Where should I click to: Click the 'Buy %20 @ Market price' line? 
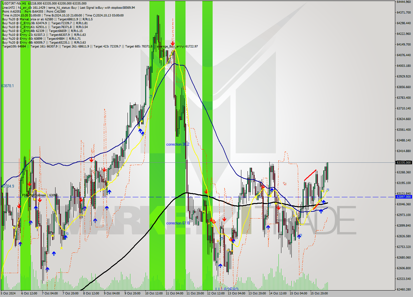(x=47, y=19)
